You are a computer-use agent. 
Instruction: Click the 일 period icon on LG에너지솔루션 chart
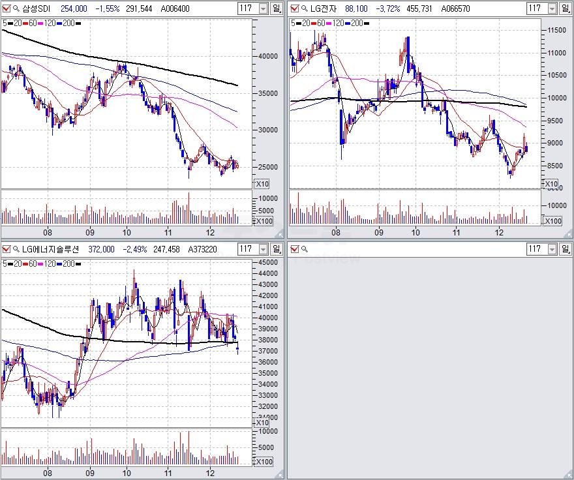click(x=277, y=248)
